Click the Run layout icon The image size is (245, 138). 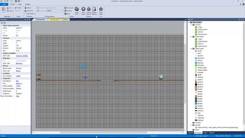[83, 9]
